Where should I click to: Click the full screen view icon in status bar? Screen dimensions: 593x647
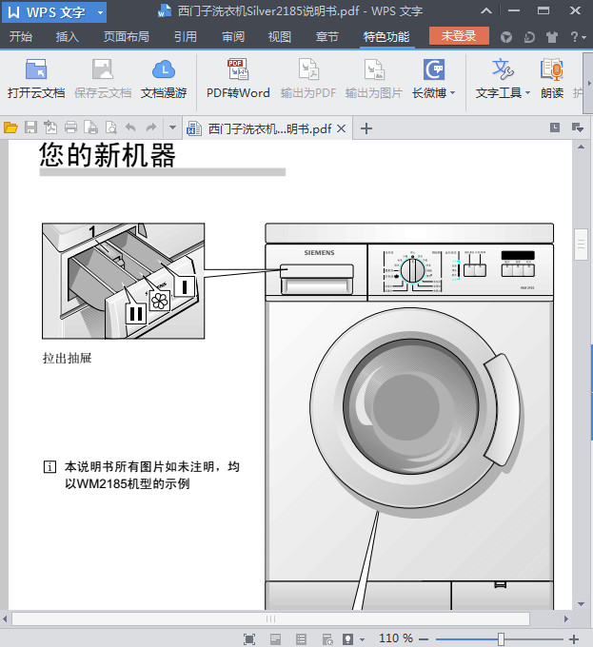(249, 639)
